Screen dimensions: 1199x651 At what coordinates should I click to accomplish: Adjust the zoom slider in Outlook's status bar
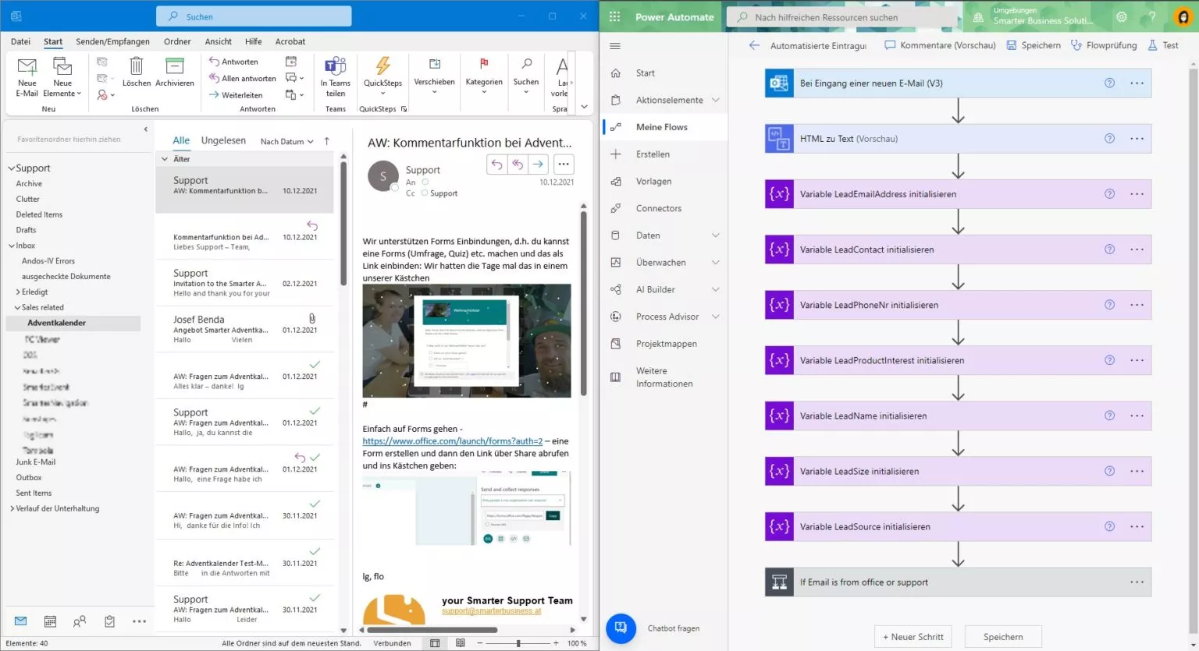coord(518,643)
